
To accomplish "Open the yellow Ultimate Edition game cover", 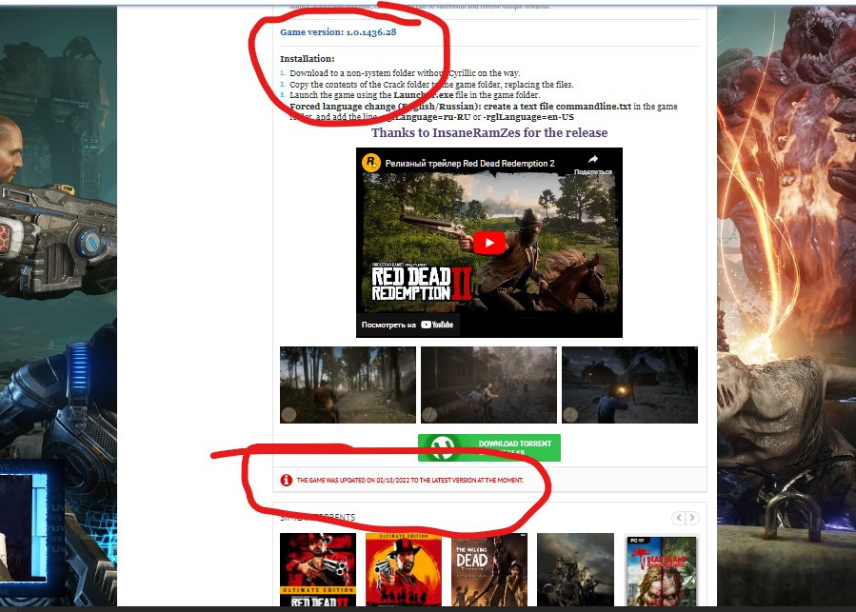I will (404, 569).
